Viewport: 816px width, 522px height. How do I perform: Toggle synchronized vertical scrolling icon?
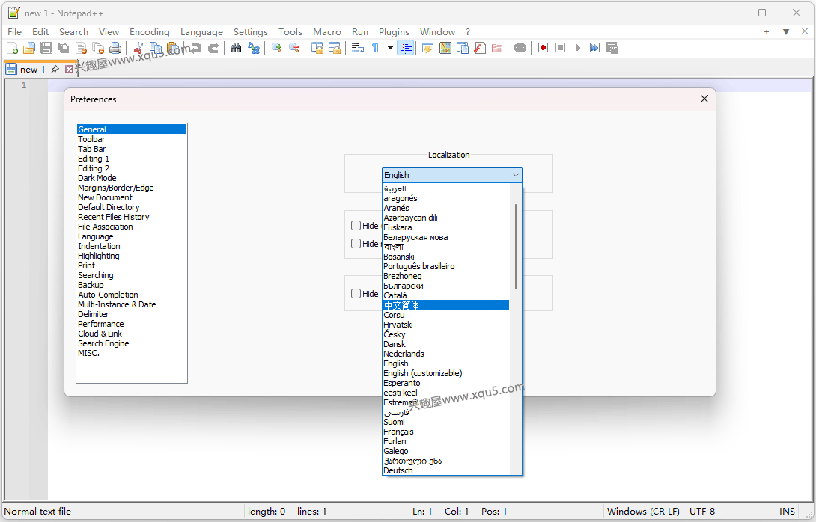[x=317, y=49]
